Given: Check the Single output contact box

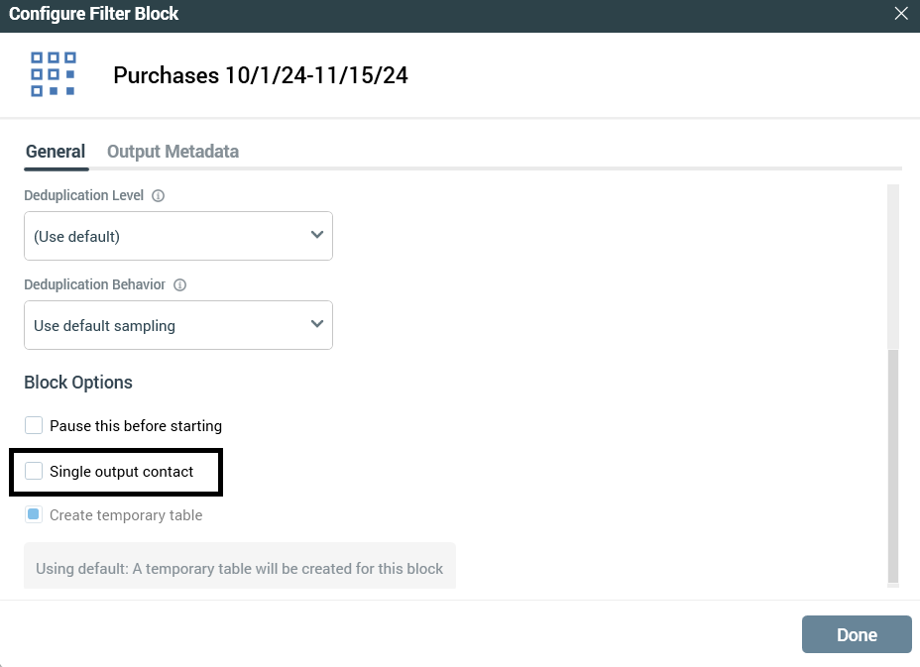Looking at the screenshot, I should (35, 472).
